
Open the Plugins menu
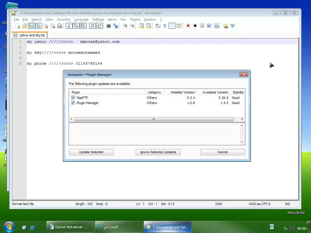pos(135,19)
